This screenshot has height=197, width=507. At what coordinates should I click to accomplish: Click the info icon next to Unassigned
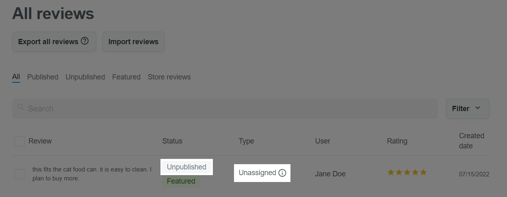click(282, 173)
